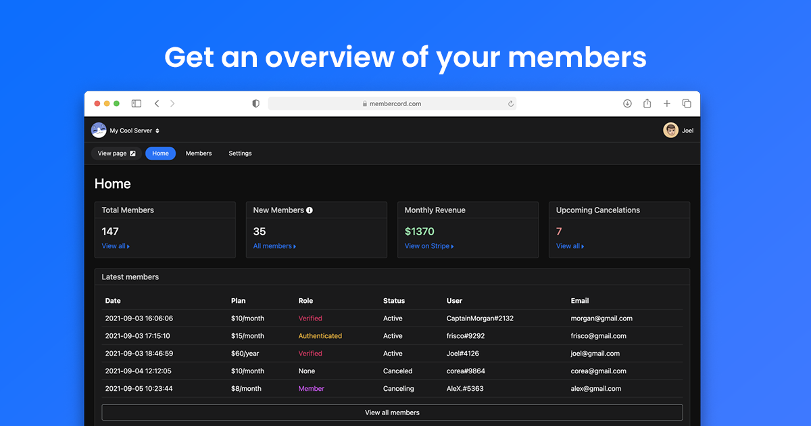Click the membercord.com address bar

(392, 103)
